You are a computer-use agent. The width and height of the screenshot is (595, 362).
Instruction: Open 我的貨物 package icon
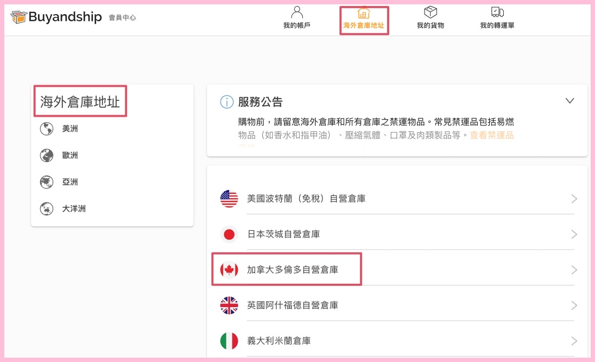click(x=431, y=12)
